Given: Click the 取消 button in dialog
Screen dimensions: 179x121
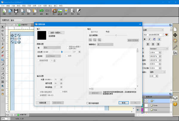Looking at the screenshot, I should click(121, 102).
